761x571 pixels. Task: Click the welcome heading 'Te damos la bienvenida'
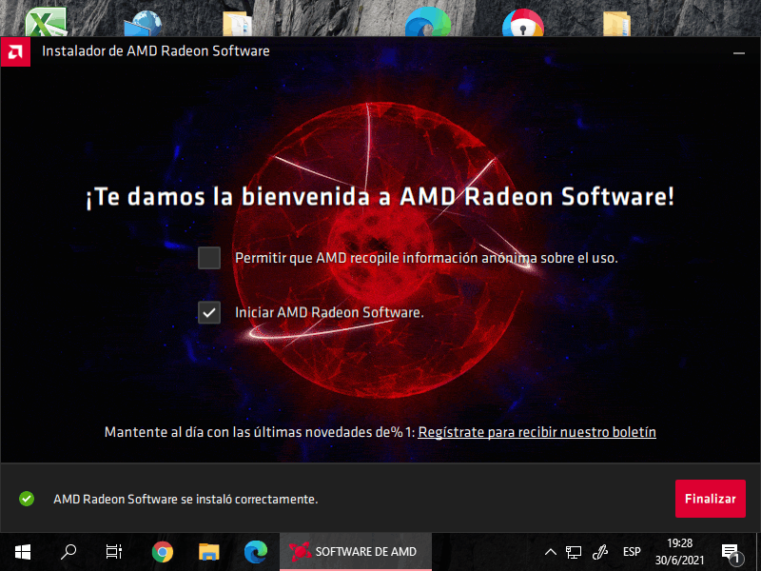pyautogui.click(x=380, y=197)
